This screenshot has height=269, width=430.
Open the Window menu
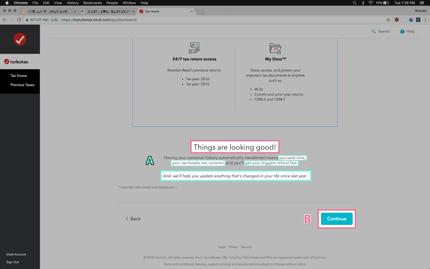[129, 3]
